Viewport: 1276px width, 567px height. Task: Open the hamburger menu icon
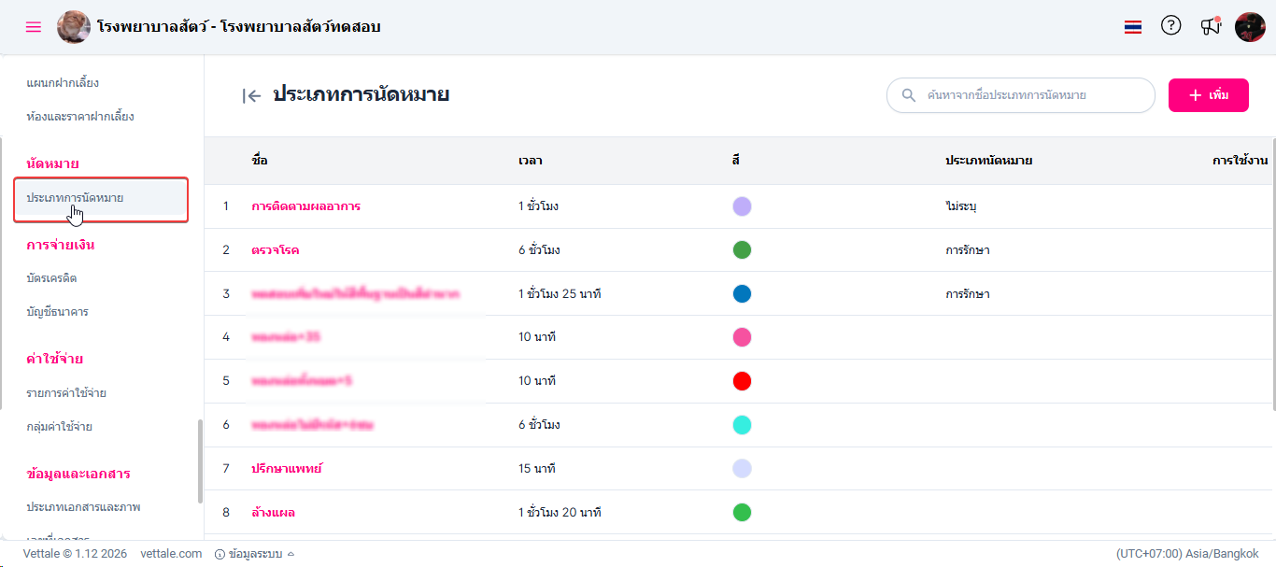[34, 27]
